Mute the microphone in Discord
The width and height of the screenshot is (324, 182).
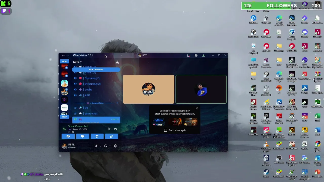point(96,146)
